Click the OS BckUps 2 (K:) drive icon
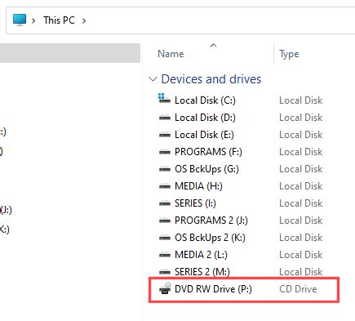The height and width of the screenshot is (321, 355). pos(165,238)
